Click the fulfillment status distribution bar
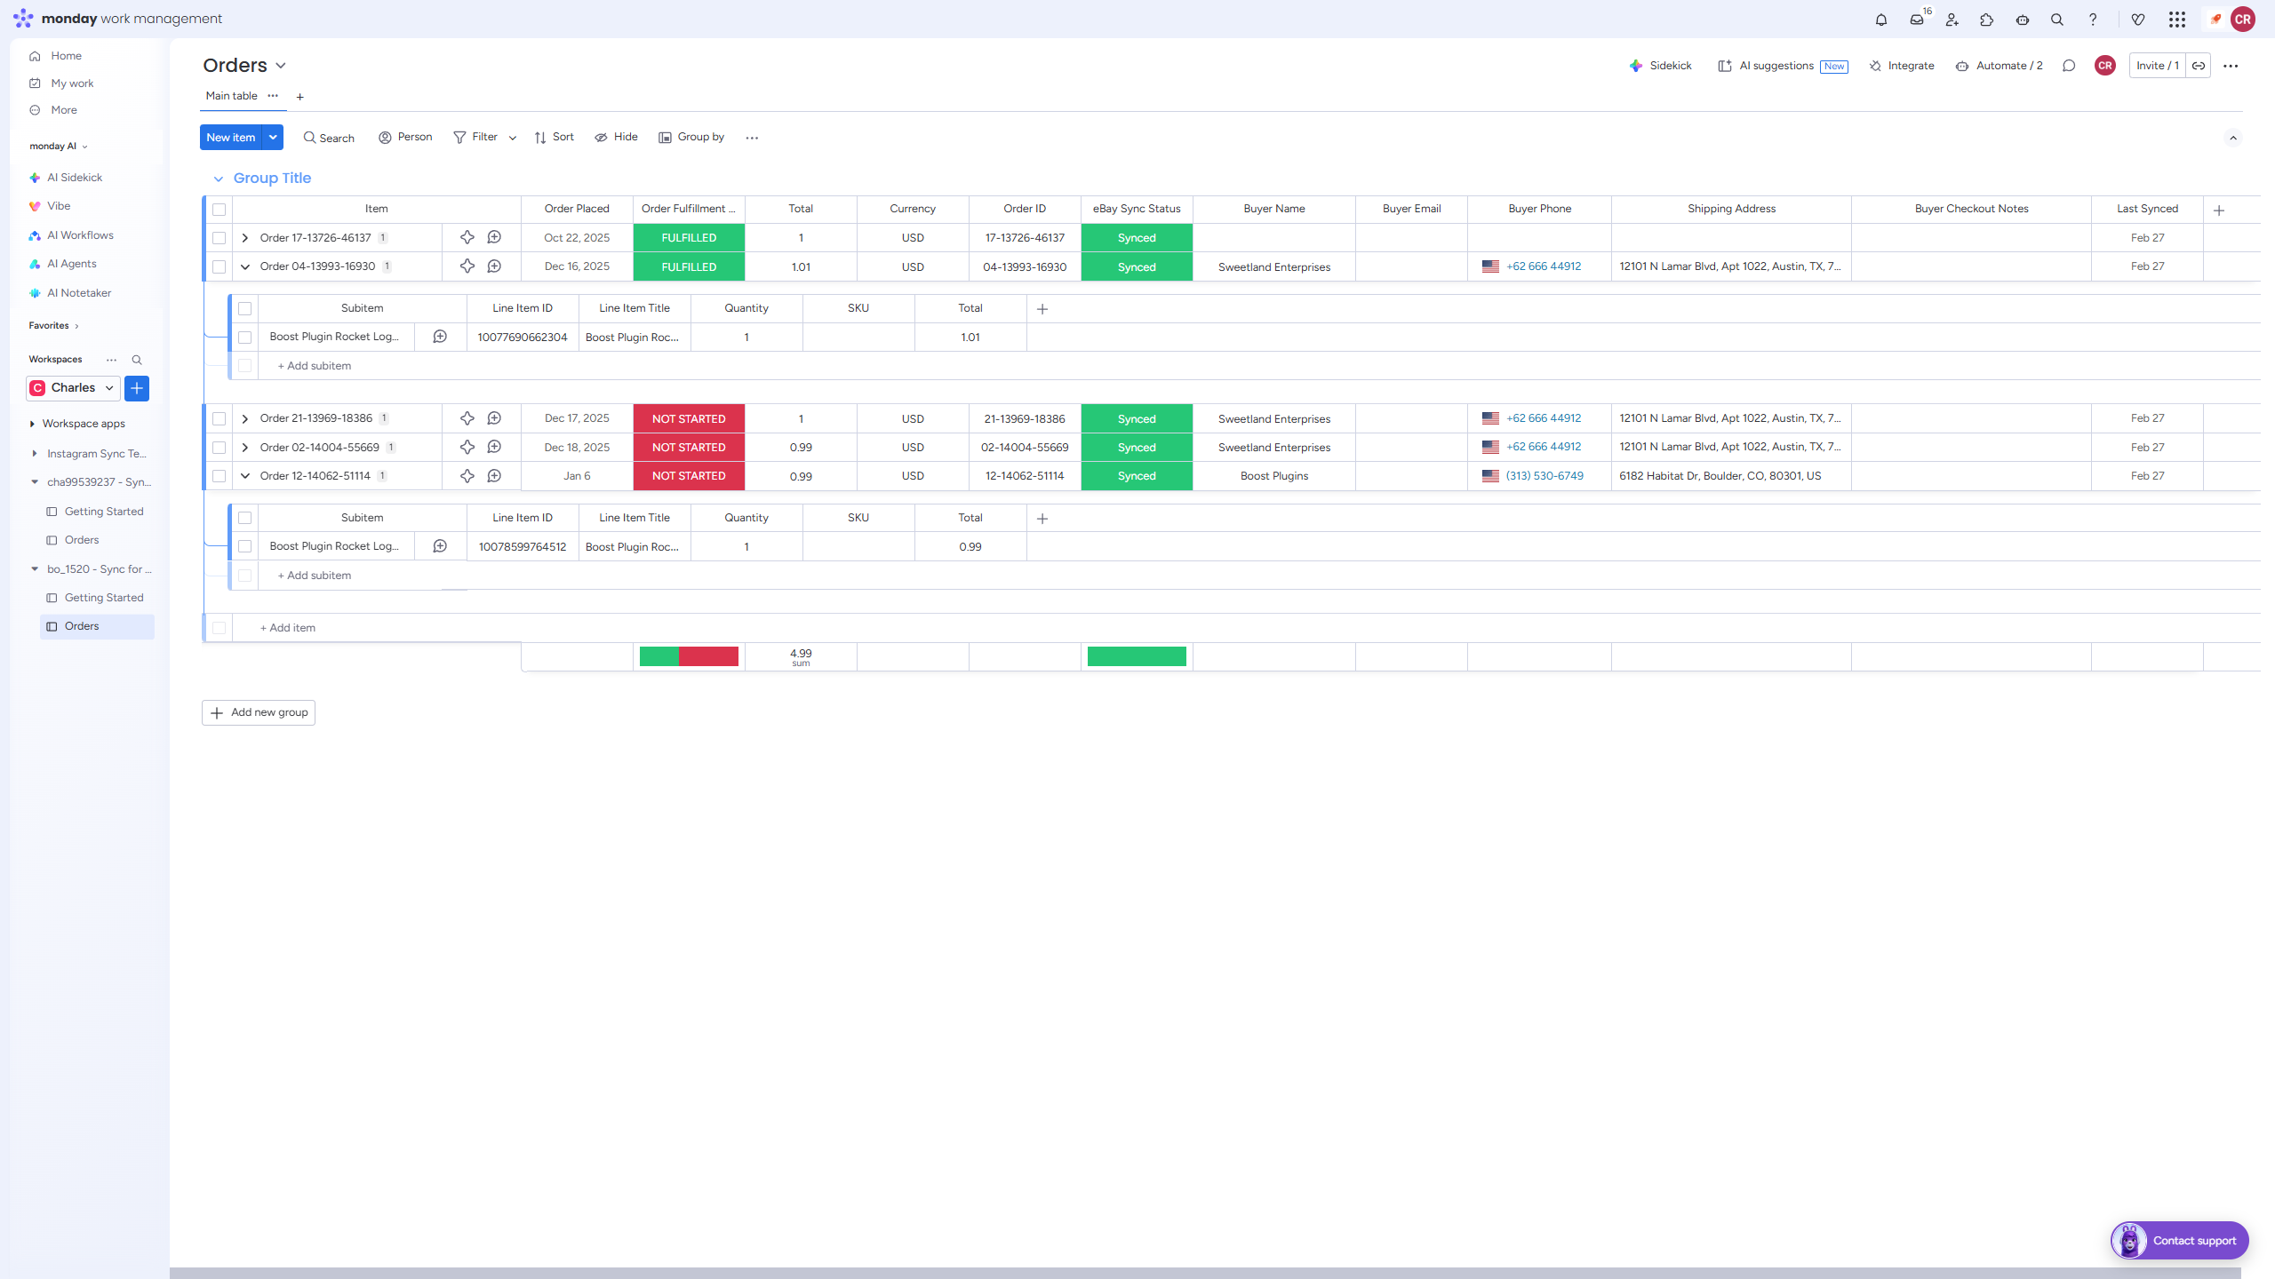The width and height of the screenshot is (2275, 1279). pyautogui.click(x=689, y=656)
